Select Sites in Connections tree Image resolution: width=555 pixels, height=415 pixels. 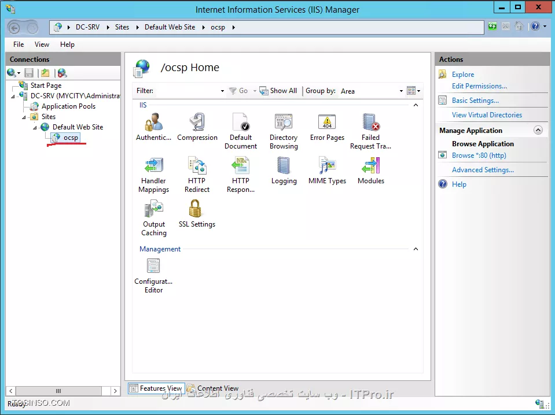[48, 117]
